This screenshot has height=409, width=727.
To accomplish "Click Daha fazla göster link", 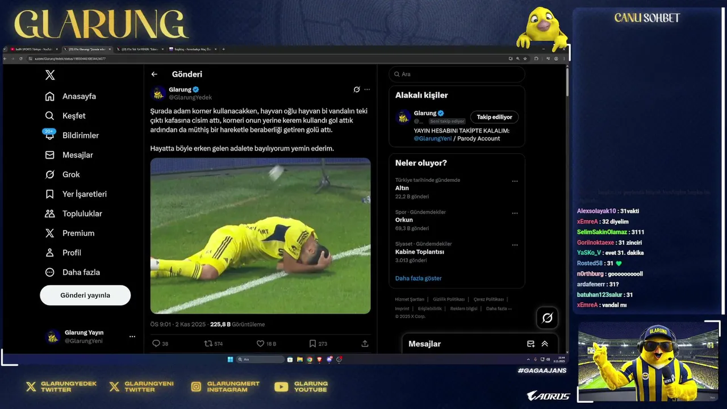I will (418, 278).
